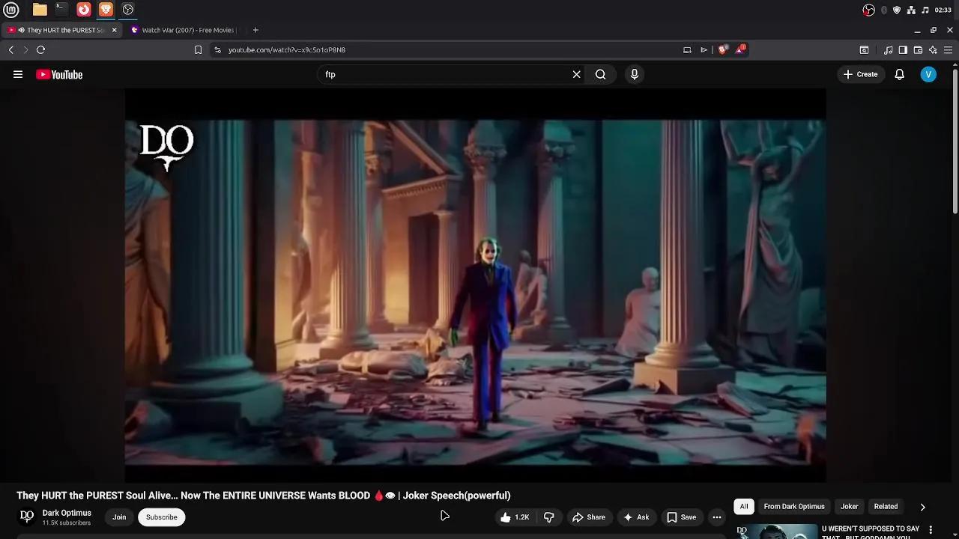This screenshot has width=959, height=539.
Task: Open the Brave main menu
Action: point(948,50)
